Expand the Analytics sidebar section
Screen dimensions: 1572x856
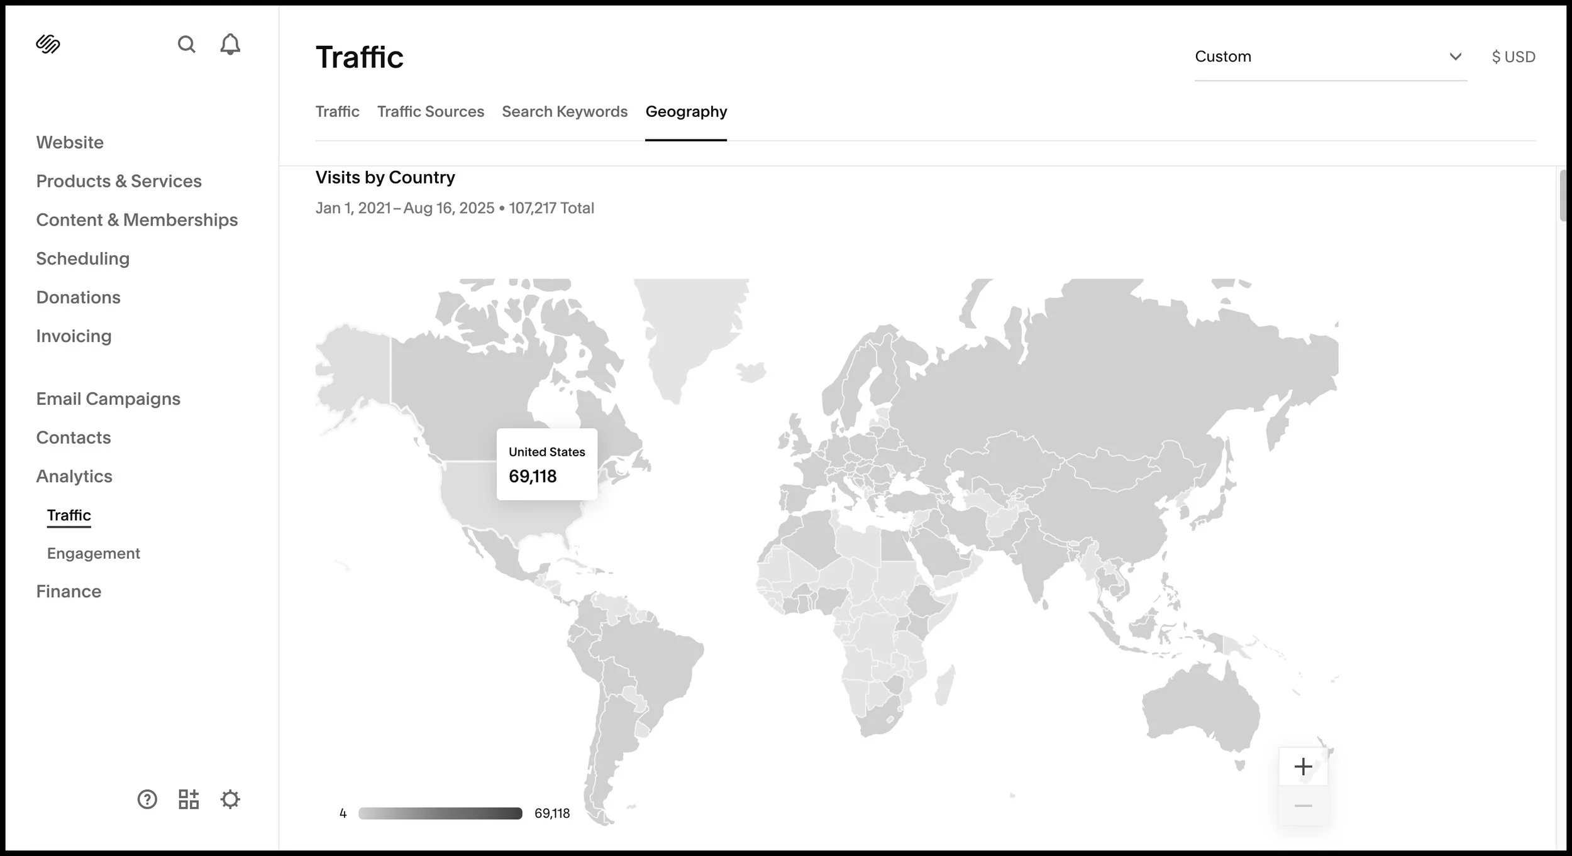[74, 476]
